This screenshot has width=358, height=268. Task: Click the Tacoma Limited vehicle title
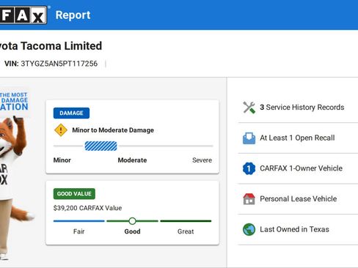click(x=50, y=46)
